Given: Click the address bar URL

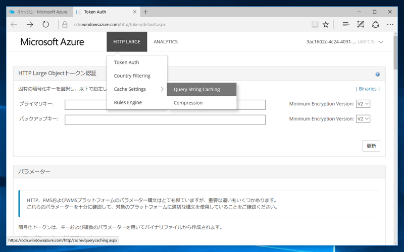Looking at the screenshot, I should click(x=120, y=25).
